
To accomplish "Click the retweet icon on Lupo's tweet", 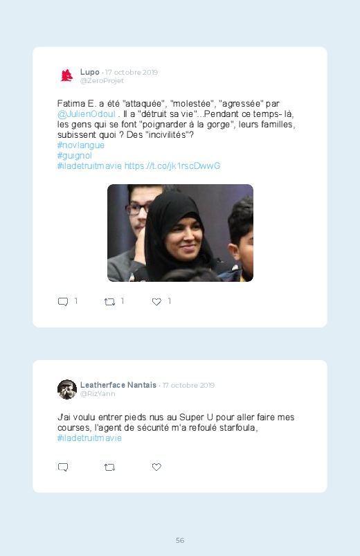I will pos(109,302).
